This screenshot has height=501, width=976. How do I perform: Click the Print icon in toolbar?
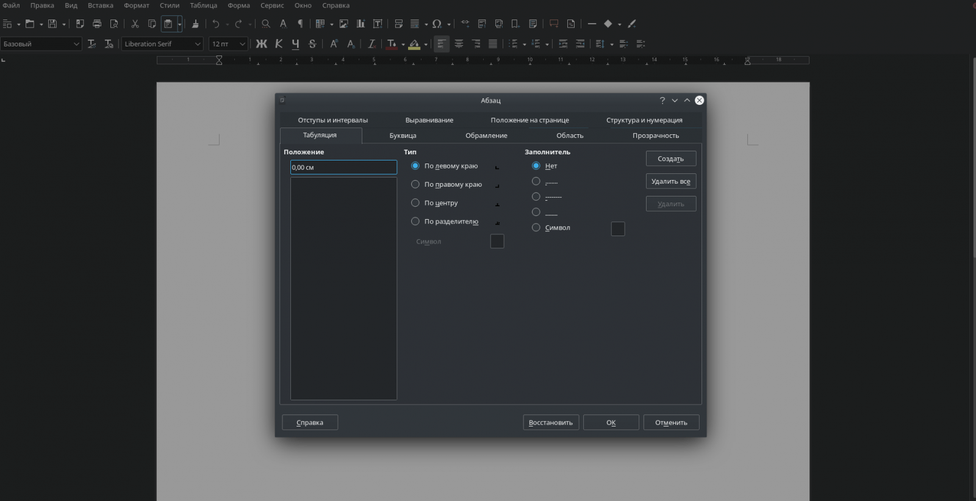pos(97,24)
